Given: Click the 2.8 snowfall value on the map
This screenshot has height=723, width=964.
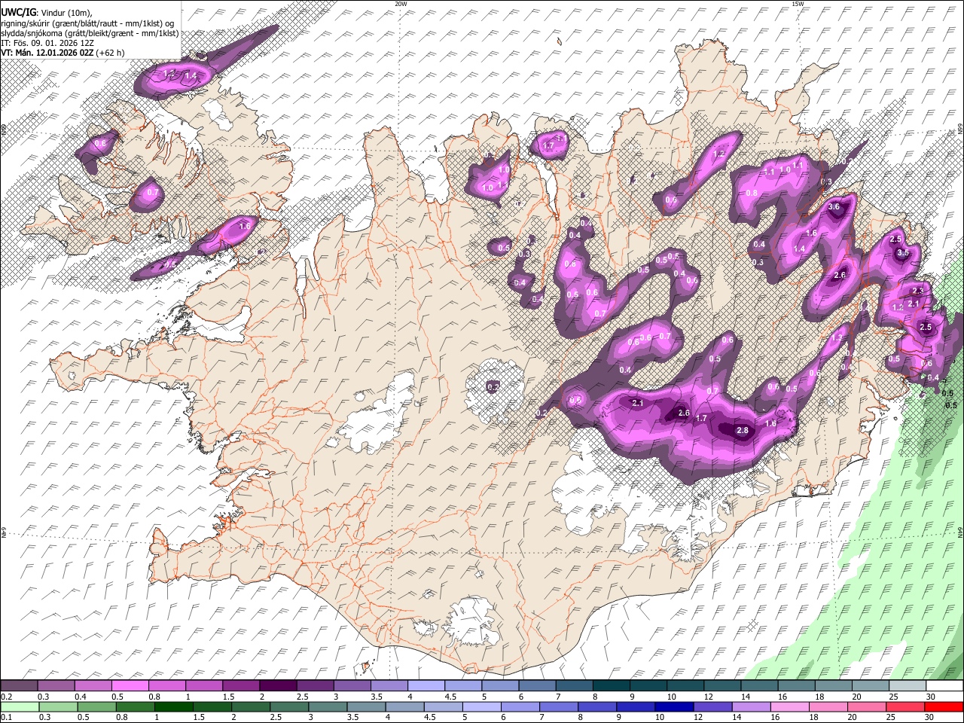Looking at the screenshot, I should (x=743, y=430).
